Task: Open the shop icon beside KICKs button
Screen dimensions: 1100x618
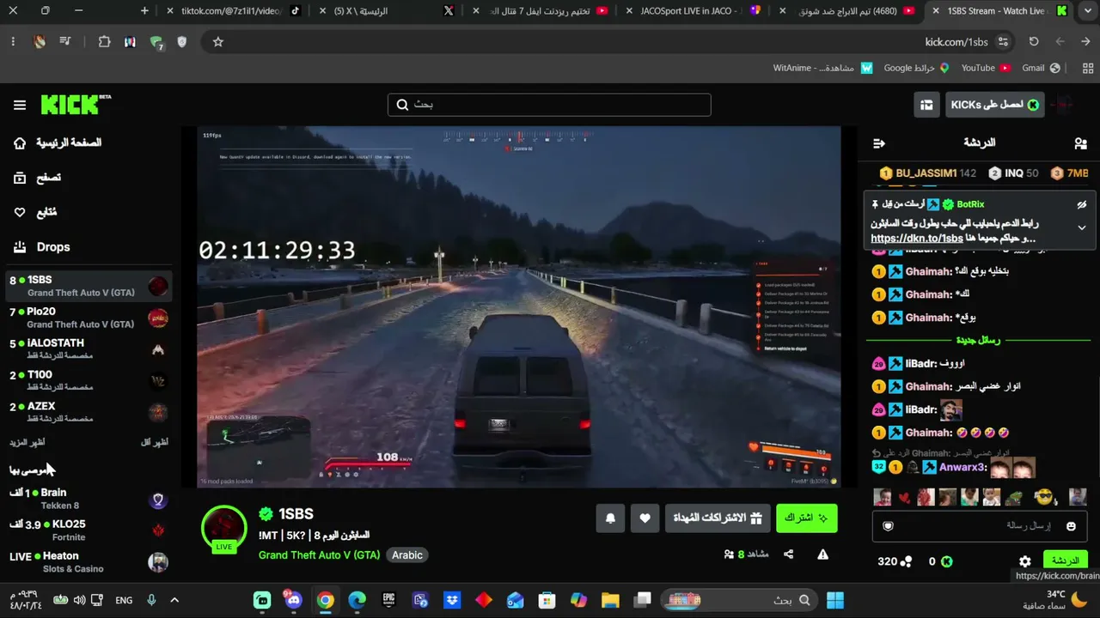Action: (926, 105)
